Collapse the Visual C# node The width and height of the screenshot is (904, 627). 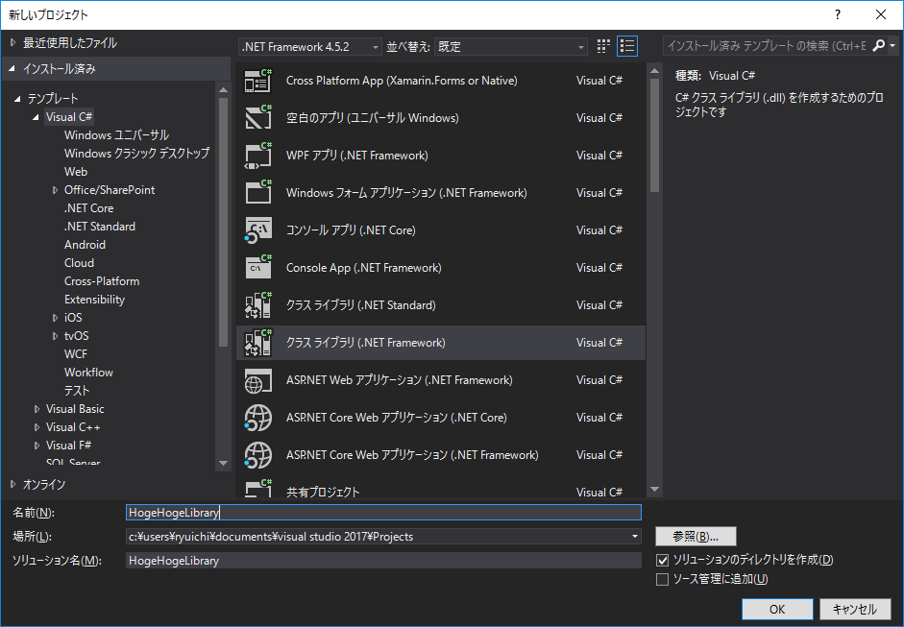coord(36,117)
